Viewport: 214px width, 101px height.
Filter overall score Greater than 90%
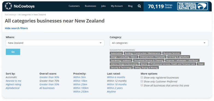tap(49, 77)
